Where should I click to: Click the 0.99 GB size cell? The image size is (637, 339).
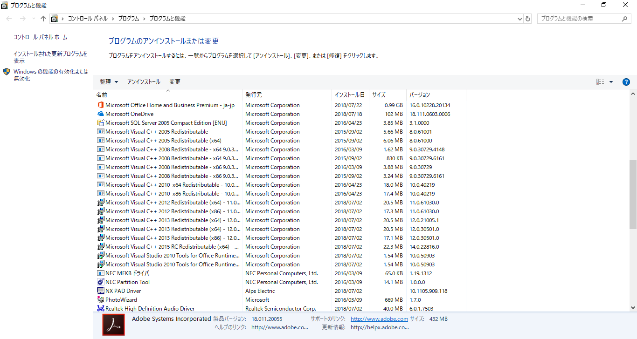click(394, 105)
